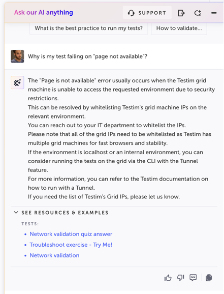
Task: Copy the AI response with copy icon
Action: [x=209, y=278]
